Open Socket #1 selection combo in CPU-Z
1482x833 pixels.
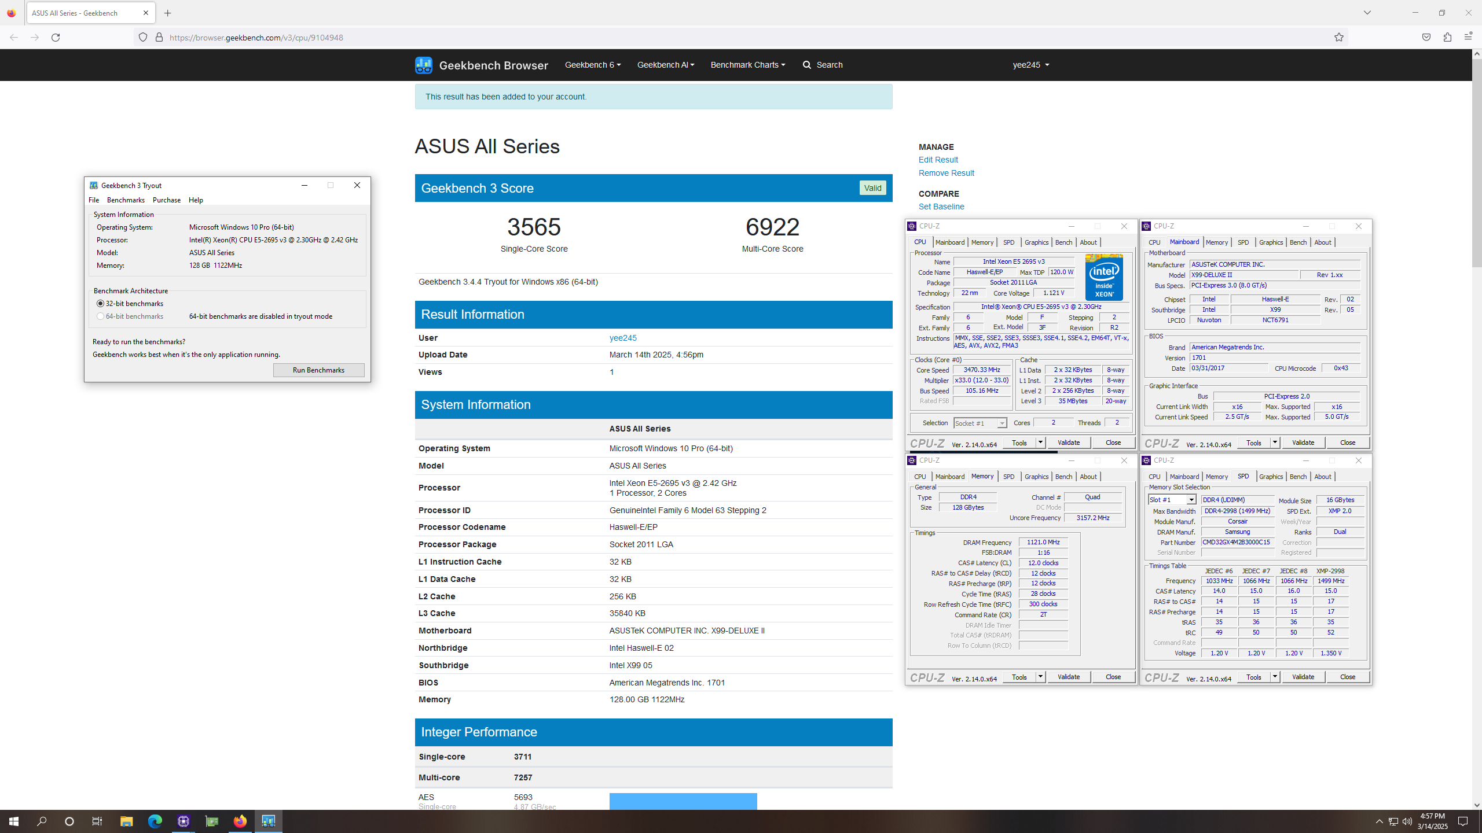pyautogui.click(x=980, y=423)
